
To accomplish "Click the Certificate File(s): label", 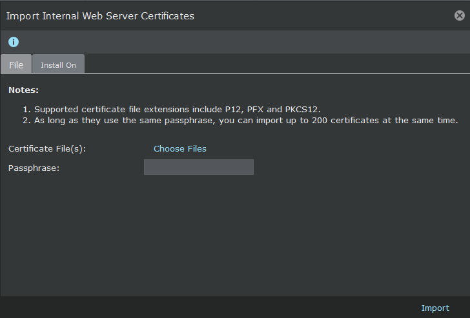I will click(47, 149).
